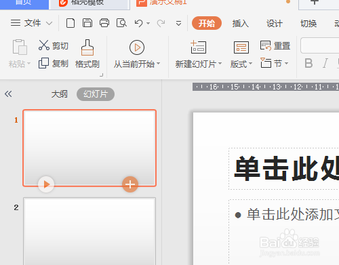339x265 pixels.
Task: Expand the 从当前开始 dropdown
Action: 159,64
